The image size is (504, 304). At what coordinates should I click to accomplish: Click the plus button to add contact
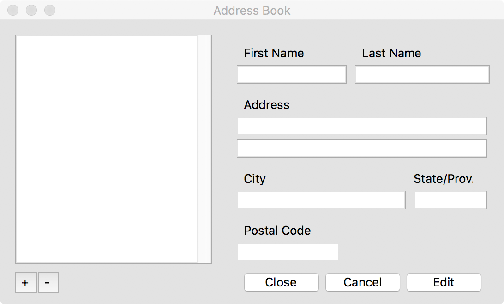click(x=25, y=282)
